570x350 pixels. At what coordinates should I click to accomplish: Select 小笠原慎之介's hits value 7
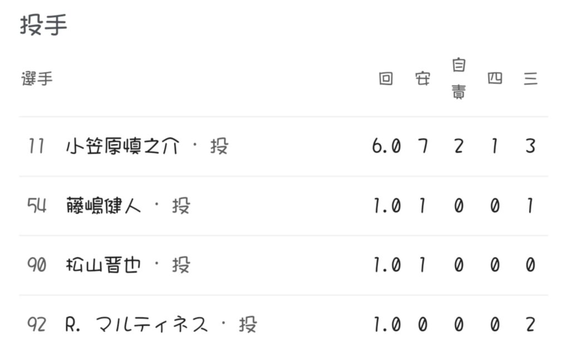click(x=422, y=147)
